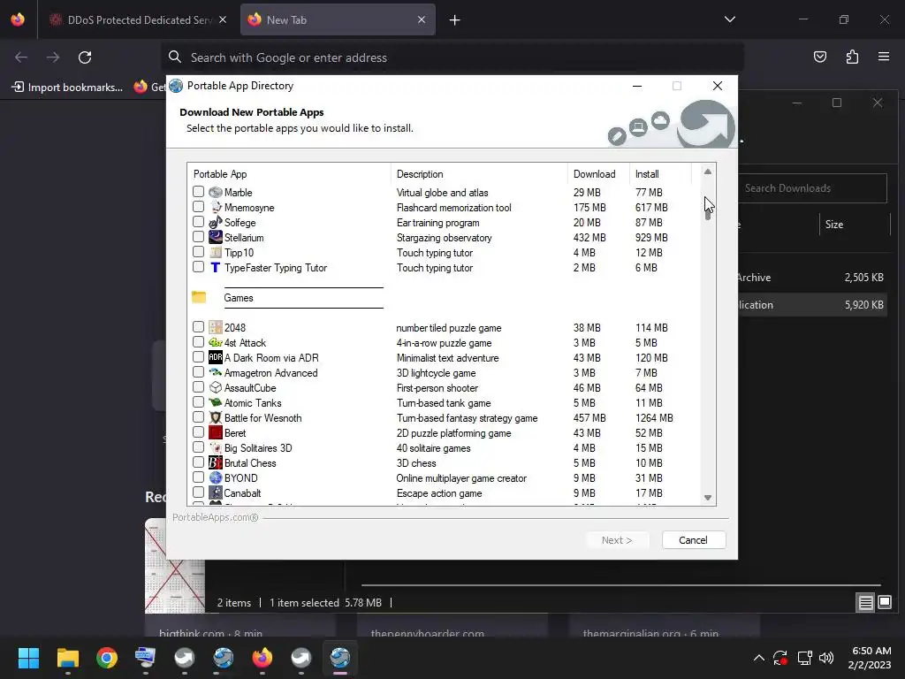Open the Firefox hamburger menu
The width and height of the screenshot is (905, 679).
click(x=884, y=57)
